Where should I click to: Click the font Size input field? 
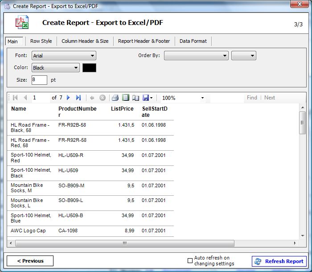click(39, 80)
